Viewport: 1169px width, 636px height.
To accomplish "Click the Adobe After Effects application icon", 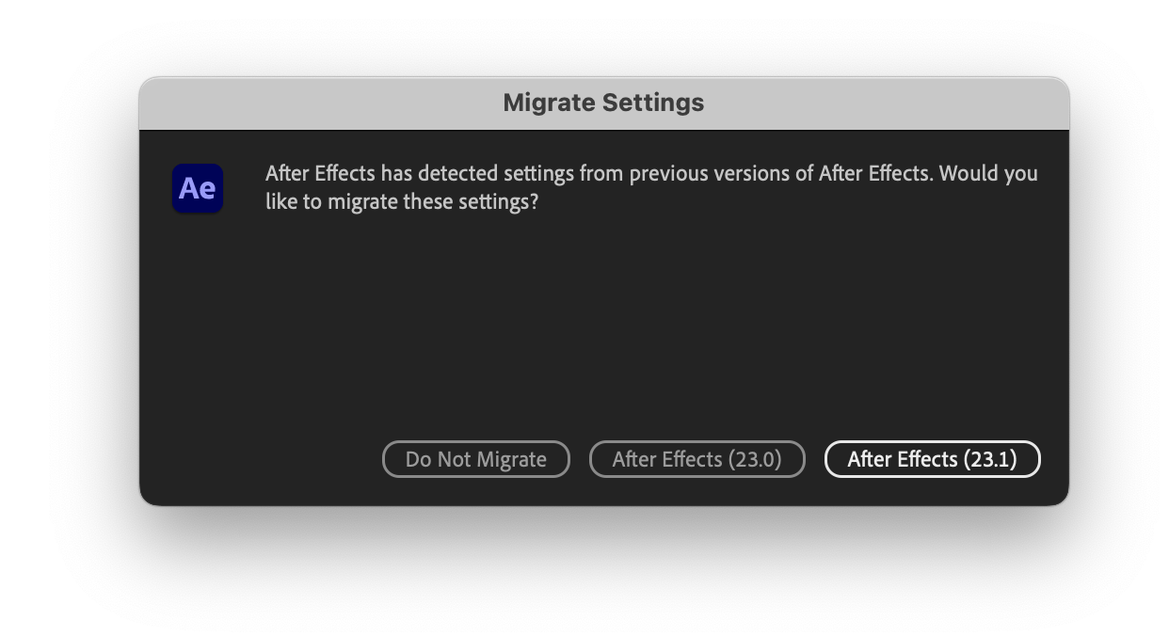I will [x=197, y=187].
